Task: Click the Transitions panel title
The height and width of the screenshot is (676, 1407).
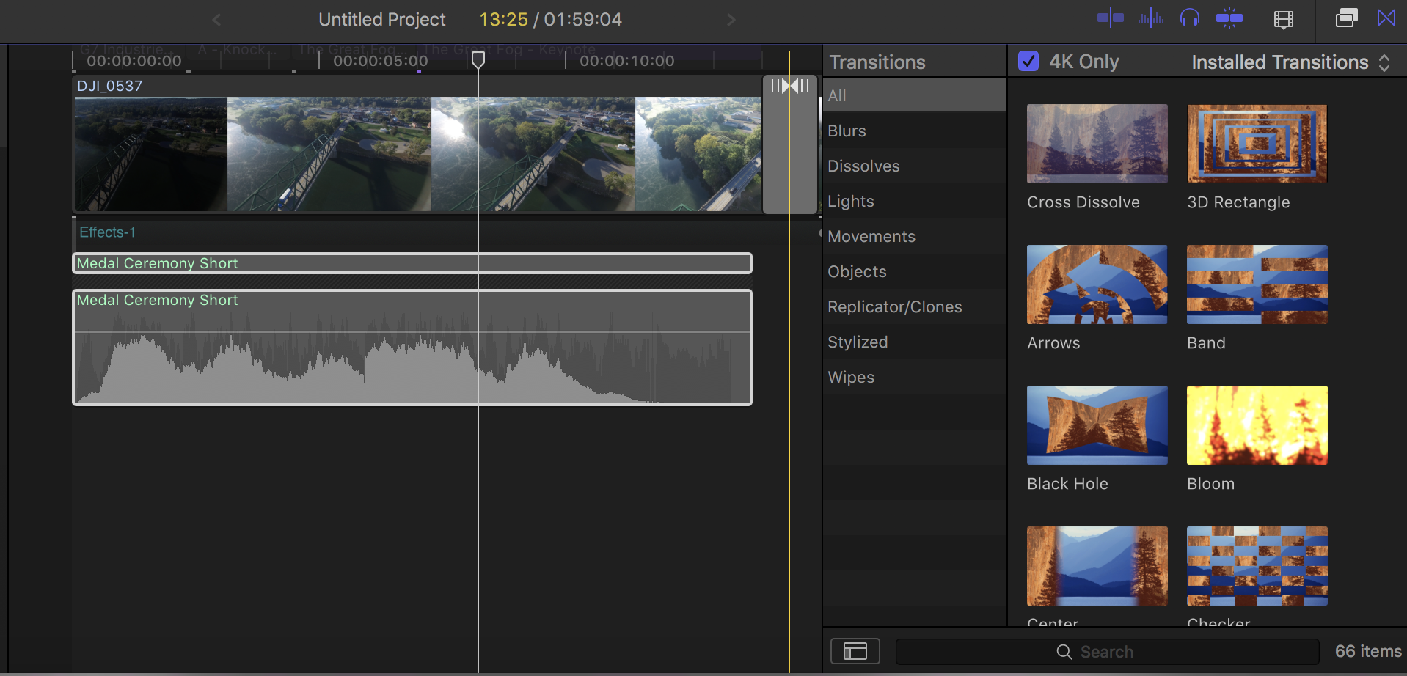Action: pyautogui.click(x=877, y=62)
